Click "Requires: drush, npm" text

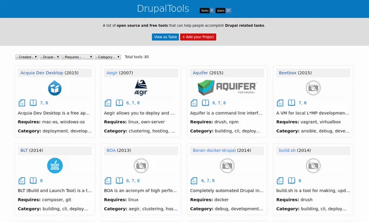214,122
